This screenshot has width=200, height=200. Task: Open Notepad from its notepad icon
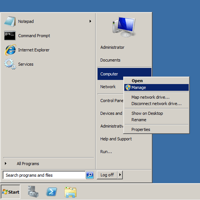[10, 21]
